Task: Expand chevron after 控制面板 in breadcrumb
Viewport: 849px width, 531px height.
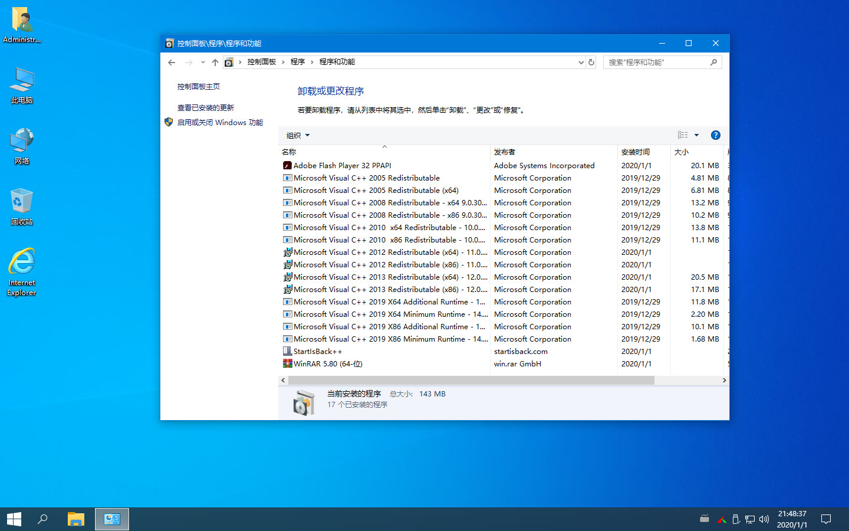Action: (283, 62)
